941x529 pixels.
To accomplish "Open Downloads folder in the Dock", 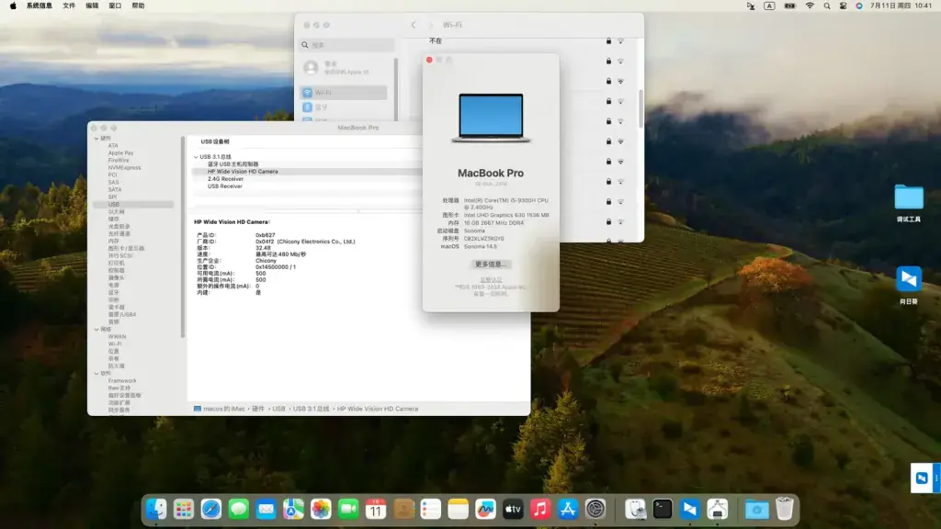I will [x=757, y=509].
